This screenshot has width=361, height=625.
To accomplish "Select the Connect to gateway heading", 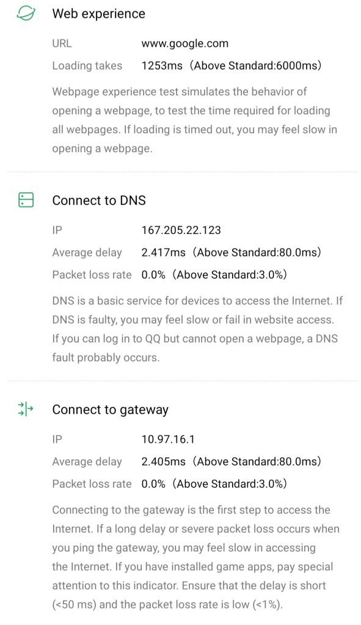I will pyautogui.click(x=111, y=410).
